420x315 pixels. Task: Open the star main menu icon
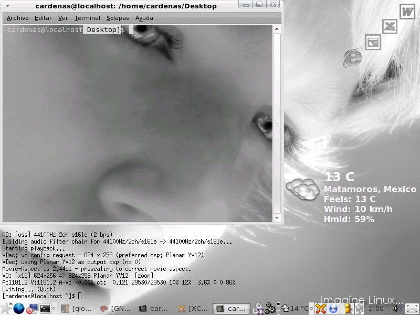pos(6,309)
